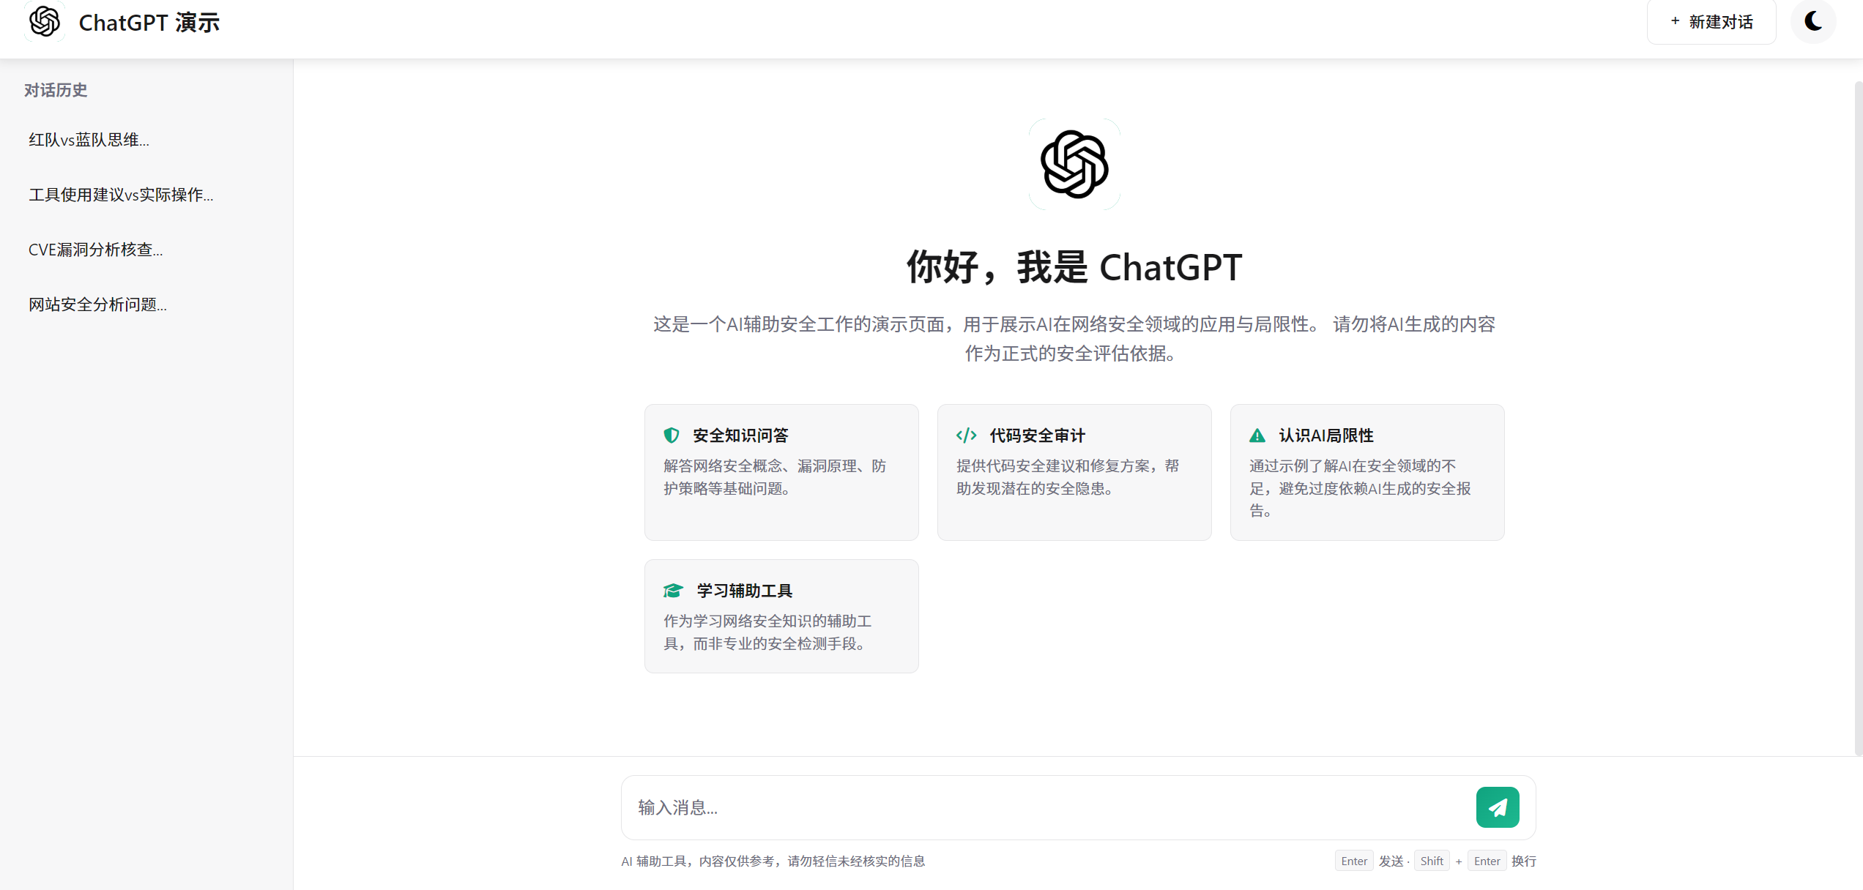Click the Shift key hint label
Viewport: 1863px width, 890px height.
(1432, 861)
